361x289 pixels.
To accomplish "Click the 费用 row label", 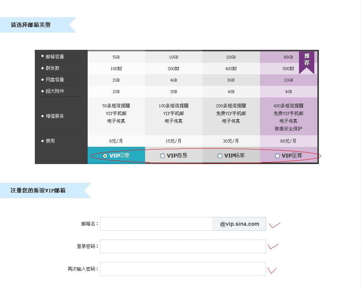I will tap(50, 141).
